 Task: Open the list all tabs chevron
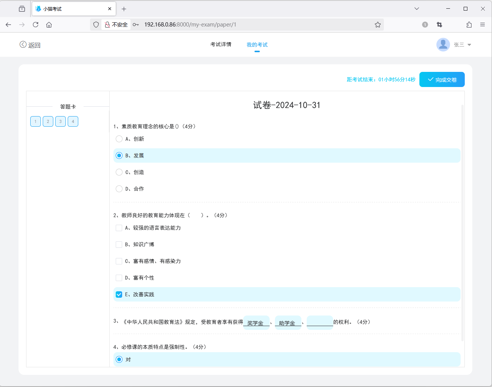(416, 8)
